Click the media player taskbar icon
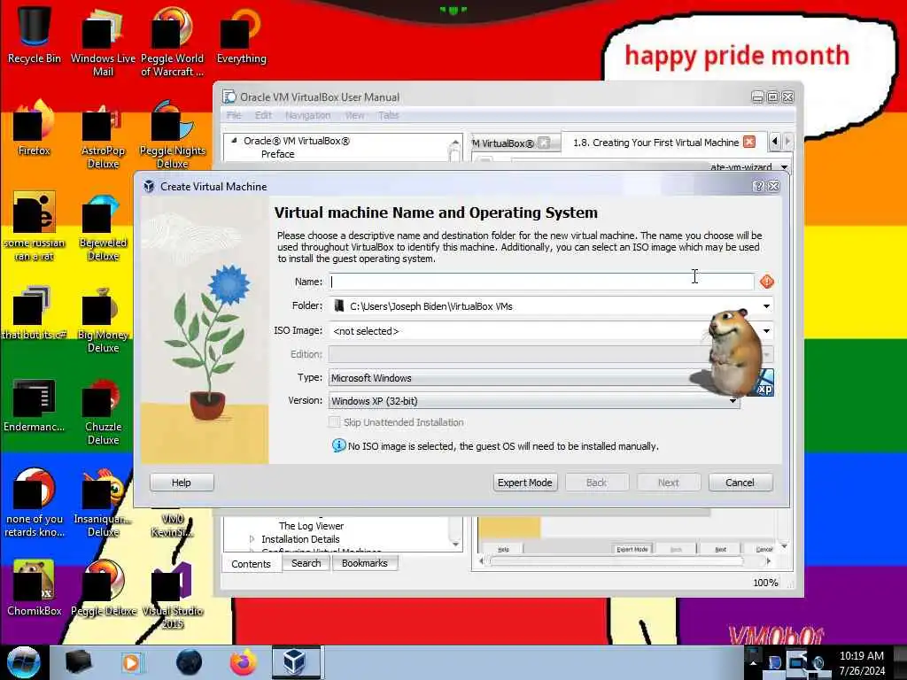 click(x=132, y=662)
